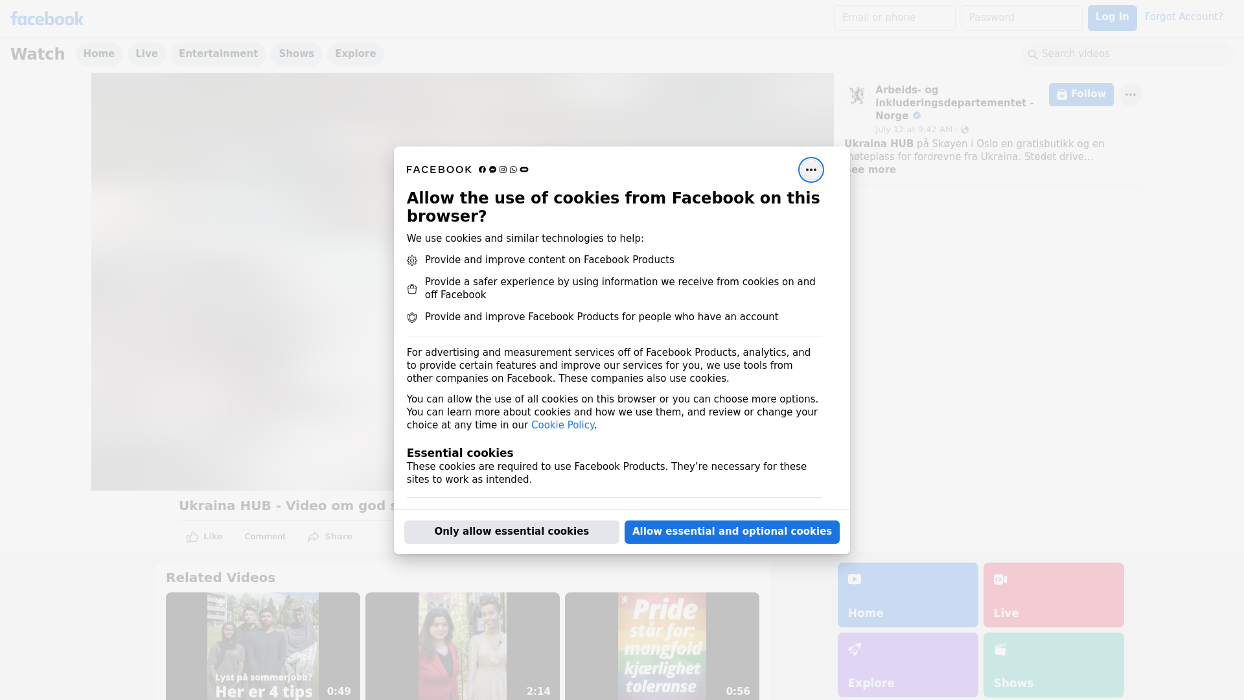
Task: Click the Ukraina HUB video title
Action: [287, 506]
